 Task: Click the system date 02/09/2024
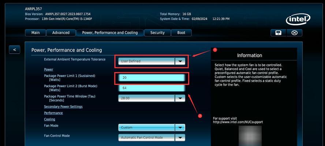[199, 19]
